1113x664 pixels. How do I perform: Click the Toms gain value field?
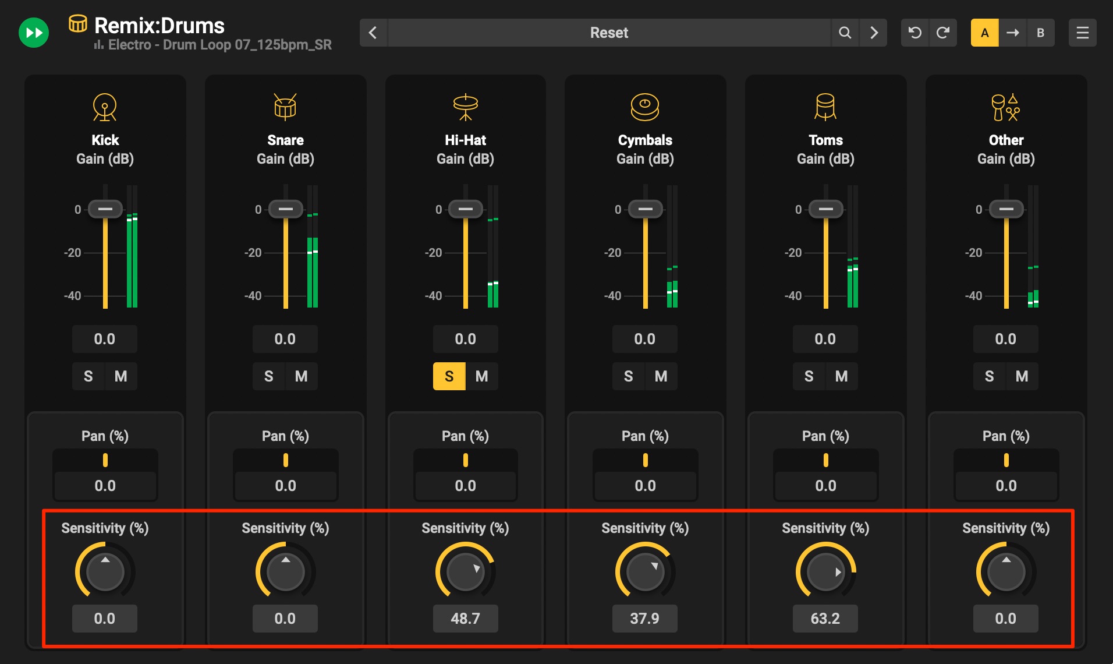(x=825, y=339)
